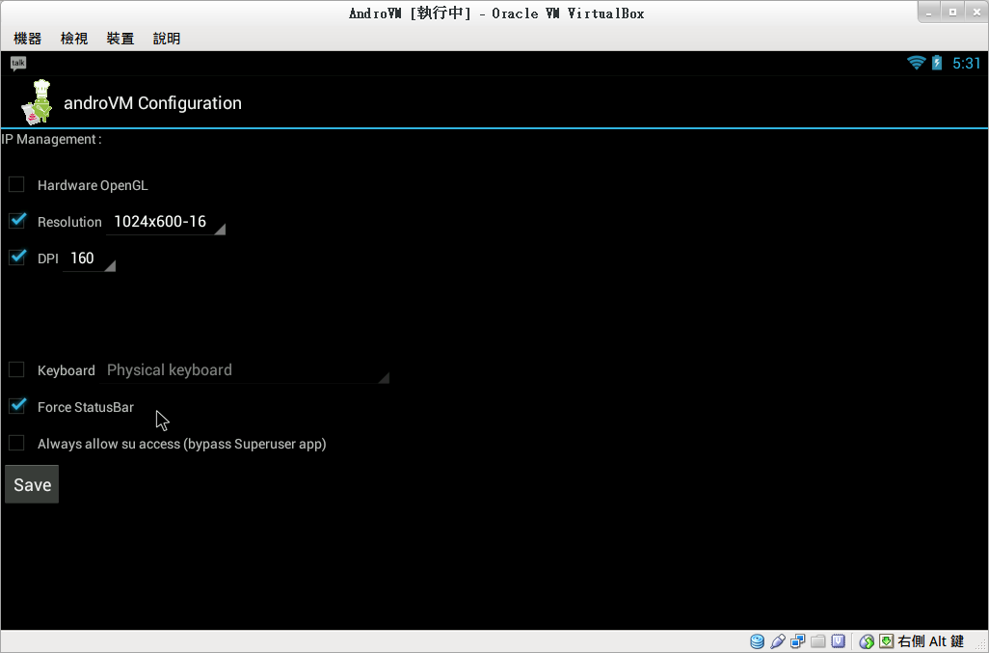The image size is (989, 653).
Task: Minimize the VirtualBox window
Action: (929, 12)
